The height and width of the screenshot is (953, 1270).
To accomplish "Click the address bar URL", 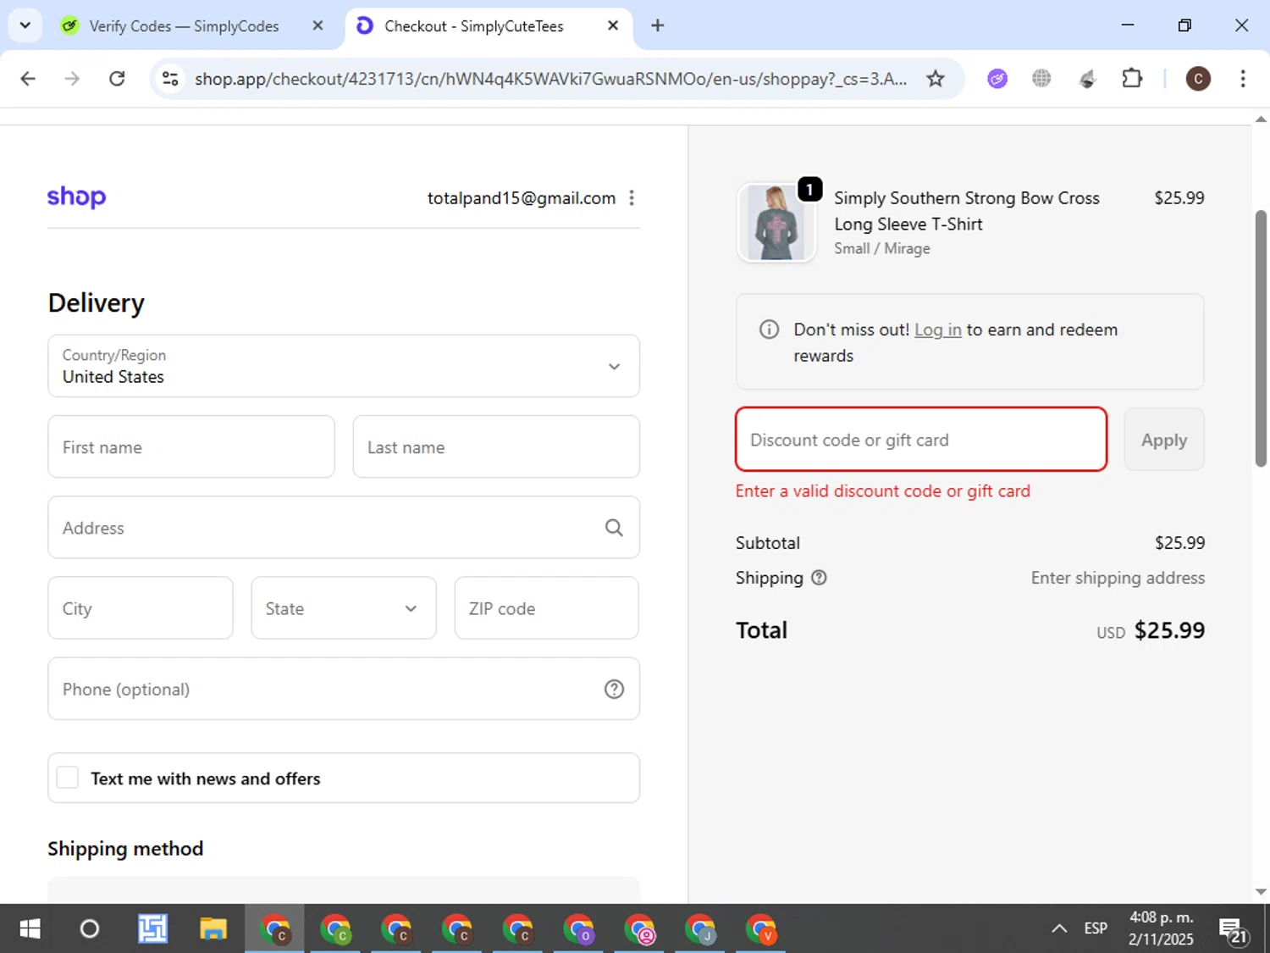I will tap(550, 79).
